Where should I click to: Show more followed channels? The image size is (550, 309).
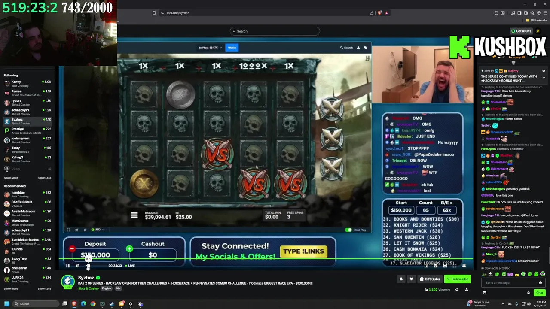(11, 178)
